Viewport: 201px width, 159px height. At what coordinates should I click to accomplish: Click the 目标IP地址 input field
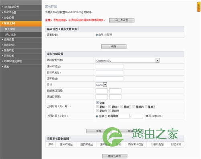[109, 72]
